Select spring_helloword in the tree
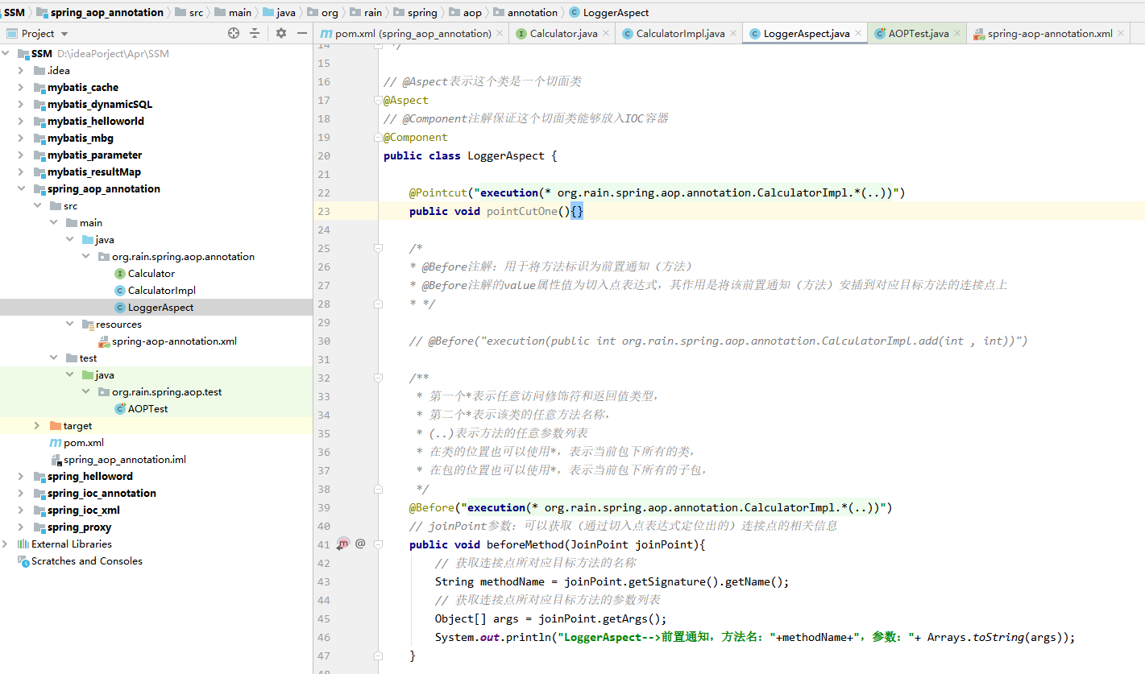 (x=90, y=477)
